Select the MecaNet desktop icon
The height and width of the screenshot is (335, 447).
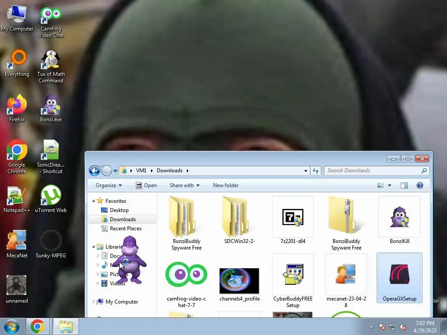(x=17, y=244)
